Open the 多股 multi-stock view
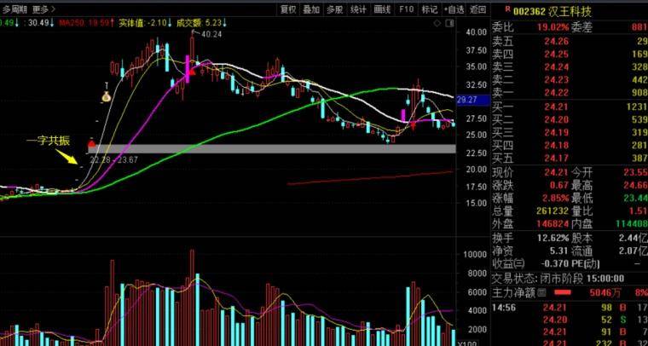The height and width of the screenshot is (346, 648). click(335, 9)
